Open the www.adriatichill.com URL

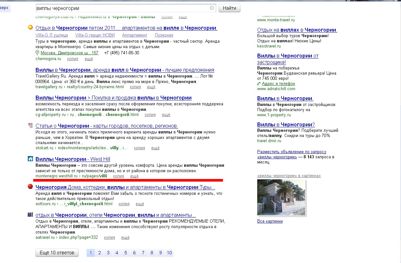276,89
